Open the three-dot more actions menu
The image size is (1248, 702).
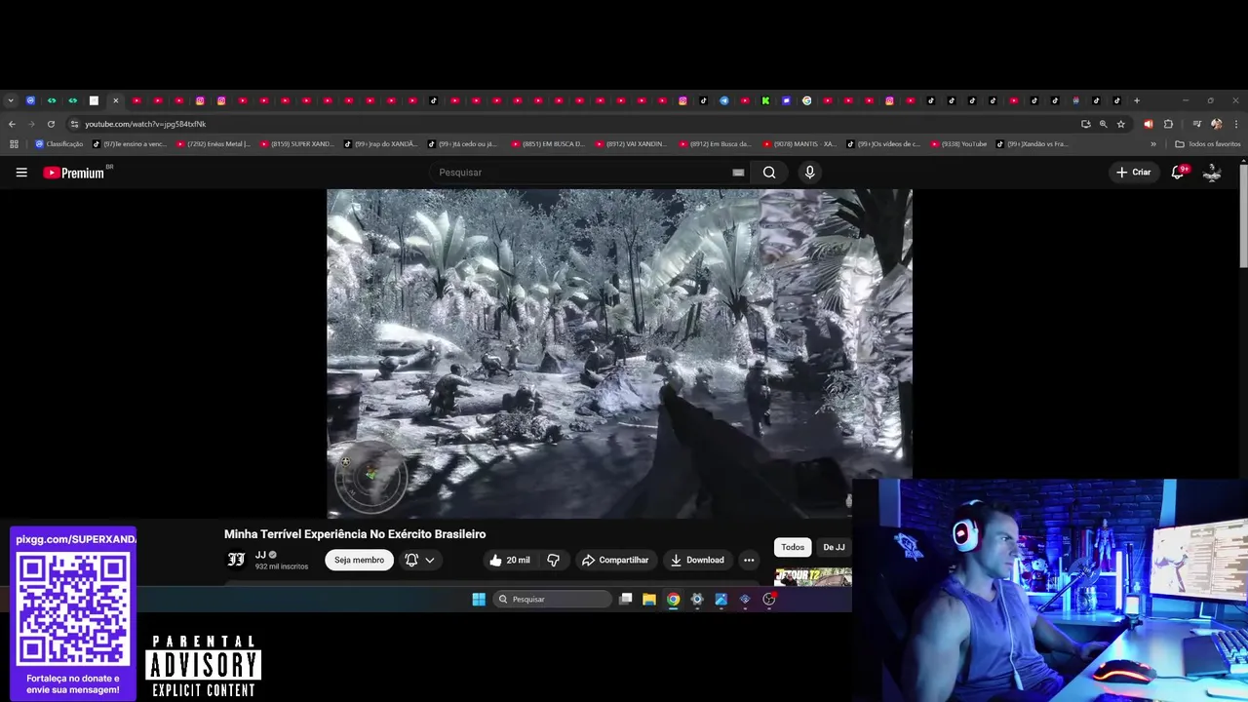pyautogui.click(x=749, y=560)
